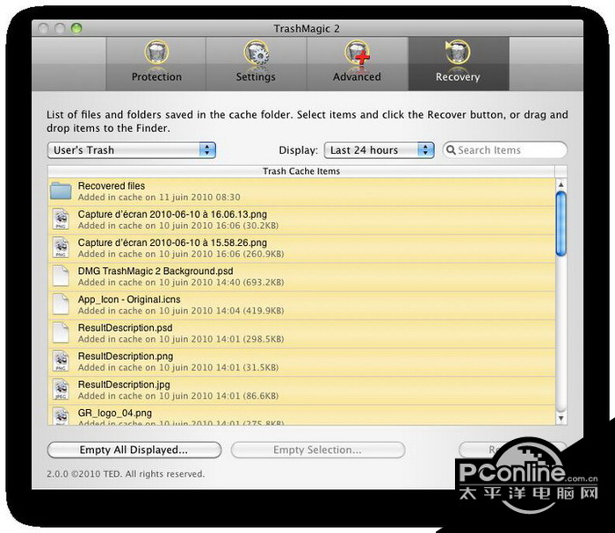Select the GR_logo_04.png file icon

(x=61, y=416)
